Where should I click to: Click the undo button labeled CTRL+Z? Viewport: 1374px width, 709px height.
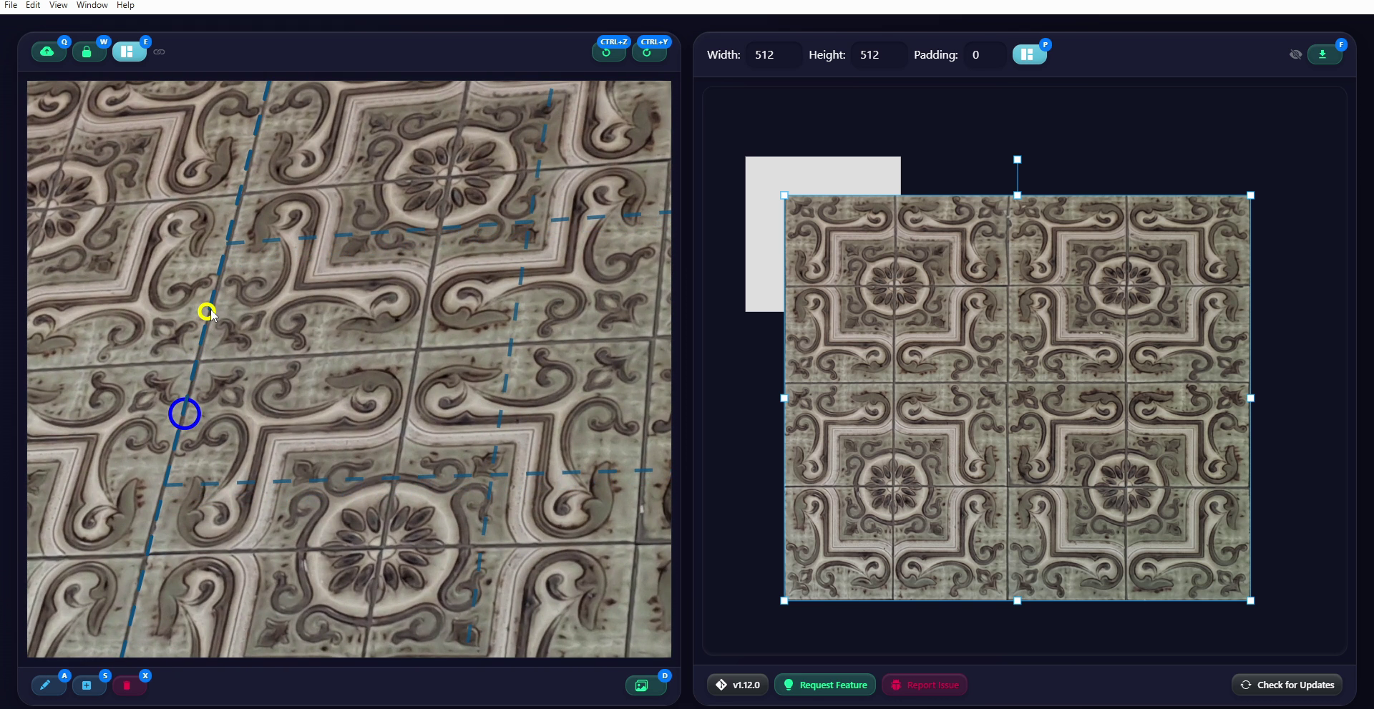[608, 52]
